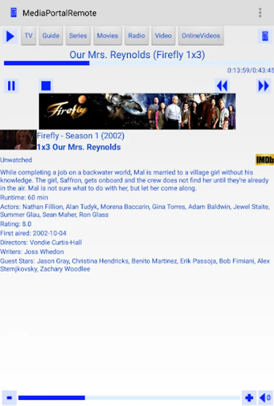Open the OnlineVideos section
274x406 pixels.
pos(201,36)
